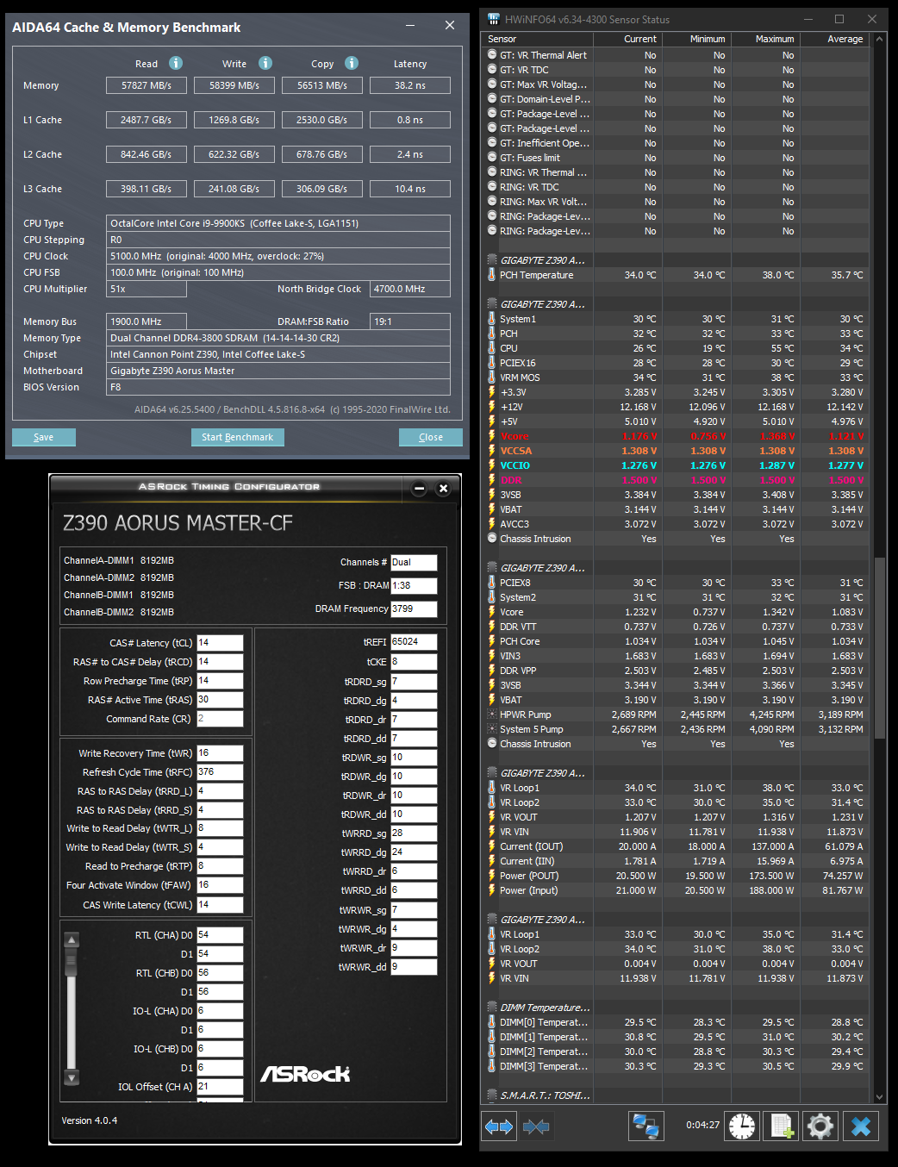Screen dimensions: 898x1167
Task: Click the Command Rate (CR) value field
Action: pyautogui.click(x=220, y=719)
